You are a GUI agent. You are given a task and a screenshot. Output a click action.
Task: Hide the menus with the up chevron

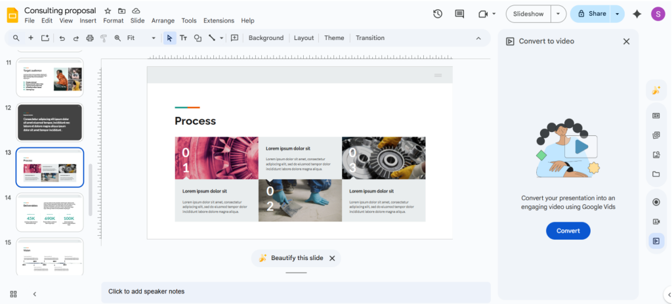pos(478,38)
